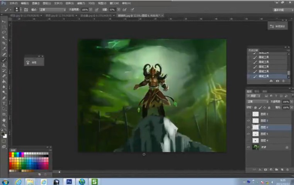Open the 图层(L) menu
The height and width of the screenshot is (185, 294).
(47, 3)
